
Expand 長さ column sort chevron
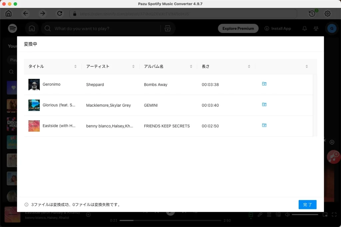(x=249, y=66)
